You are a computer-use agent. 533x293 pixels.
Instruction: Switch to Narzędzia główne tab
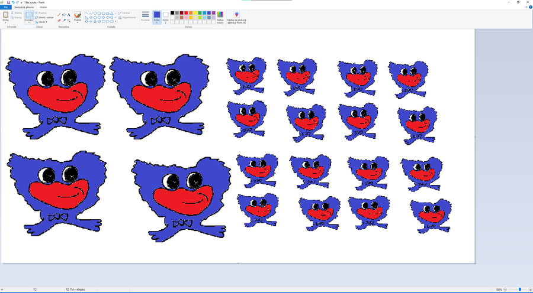tap(24, 7)
